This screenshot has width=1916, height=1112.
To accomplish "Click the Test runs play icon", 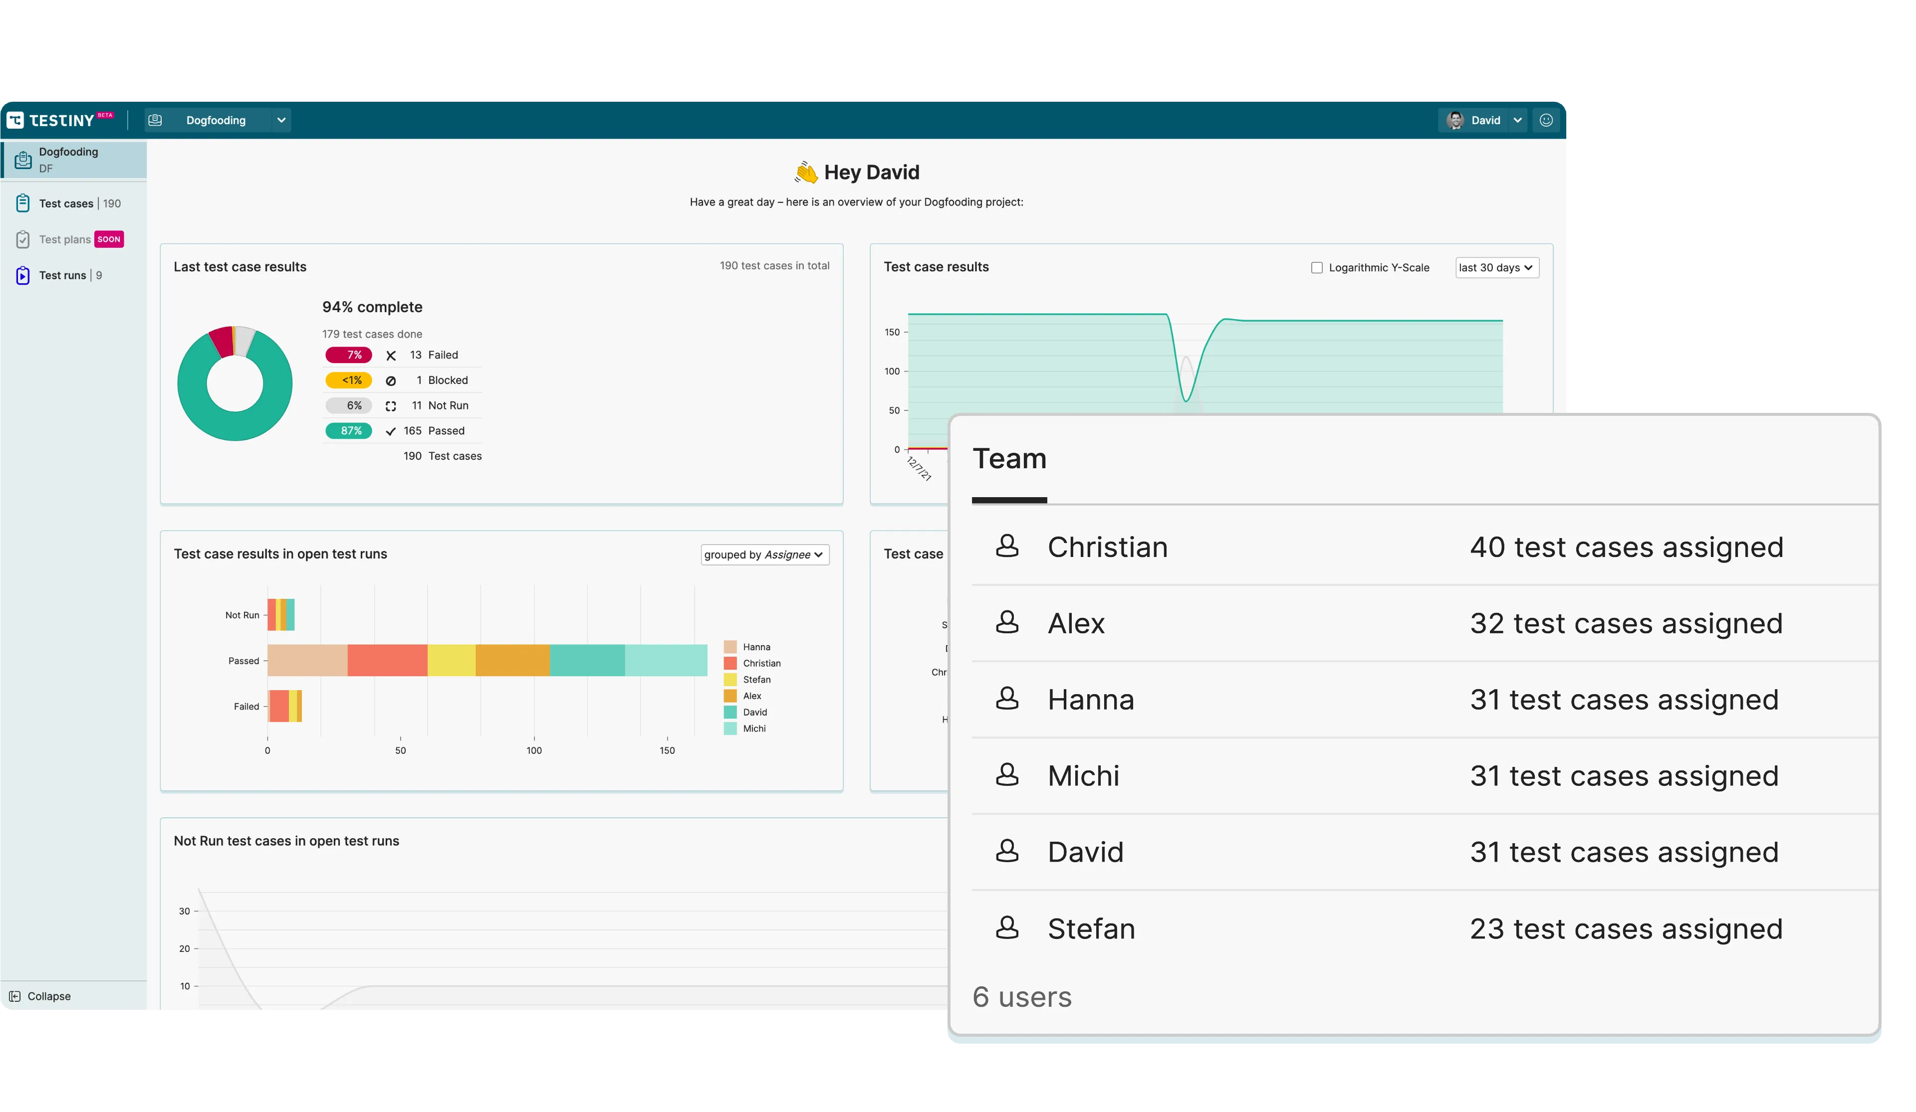I will coord(23,275).
